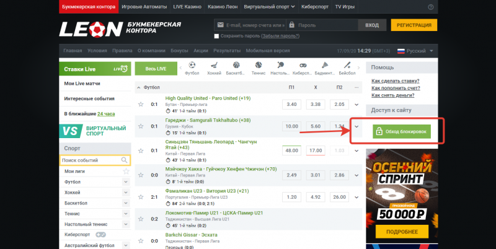Select odds 3.40 for High Quality United
496x249 pixels.
pyautogui.click(x=291, y=105)
